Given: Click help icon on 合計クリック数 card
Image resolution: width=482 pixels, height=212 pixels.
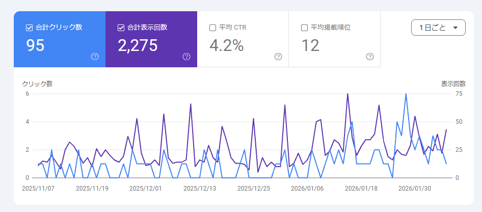Looking at the screenshot, I should tap(95, 57).
